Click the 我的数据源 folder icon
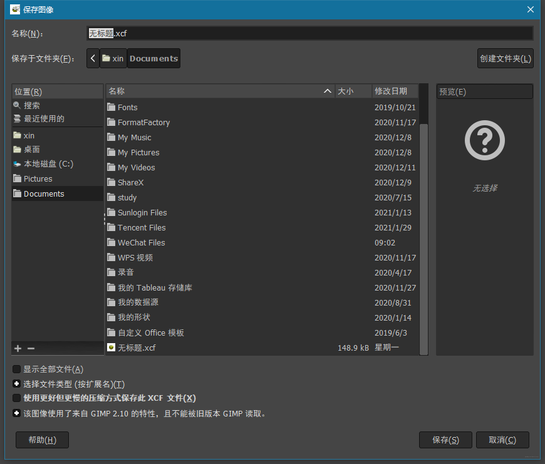 112,302
